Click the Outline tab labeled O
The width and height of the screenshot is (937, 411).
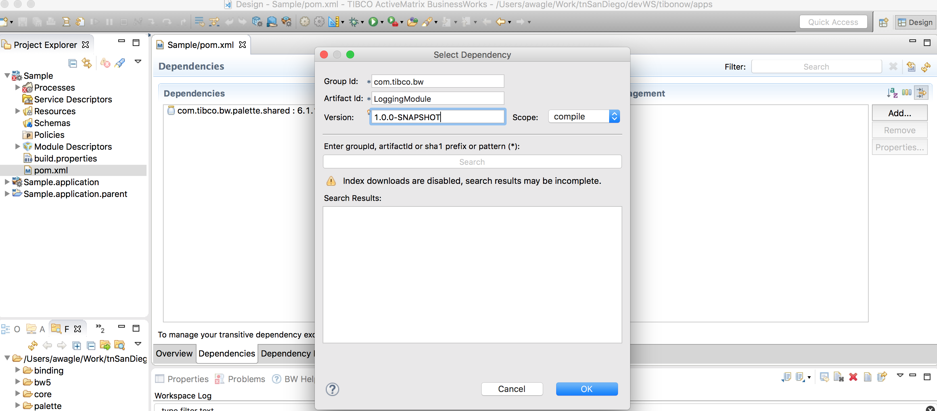pos(11,329)
